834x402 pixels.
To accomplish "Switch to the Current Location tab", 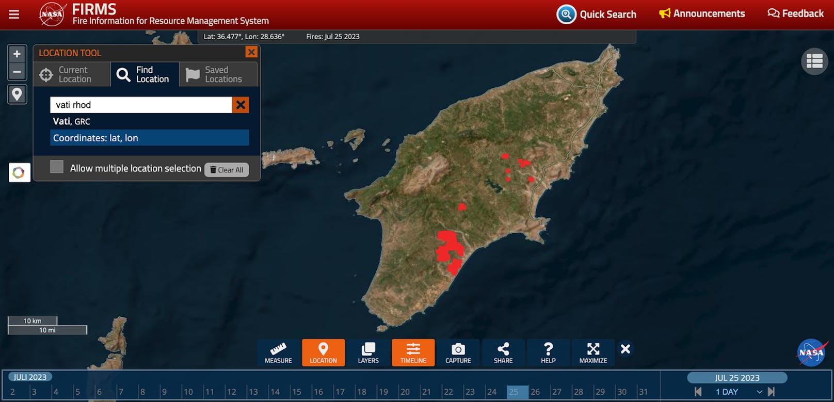I will [72, 74].
